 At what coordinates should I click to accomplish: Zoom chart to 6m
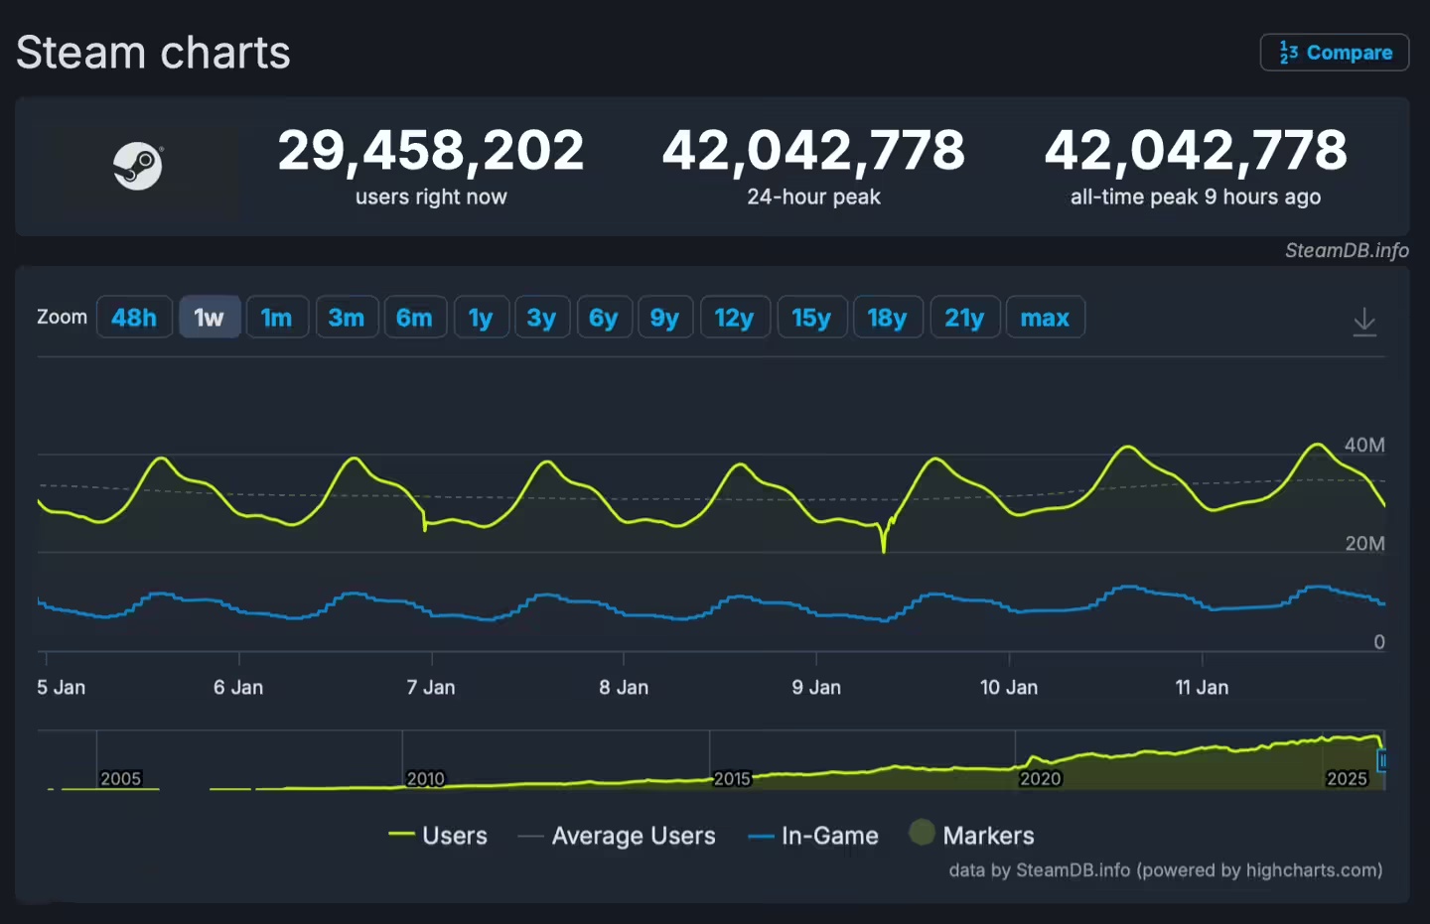[414, 318]
